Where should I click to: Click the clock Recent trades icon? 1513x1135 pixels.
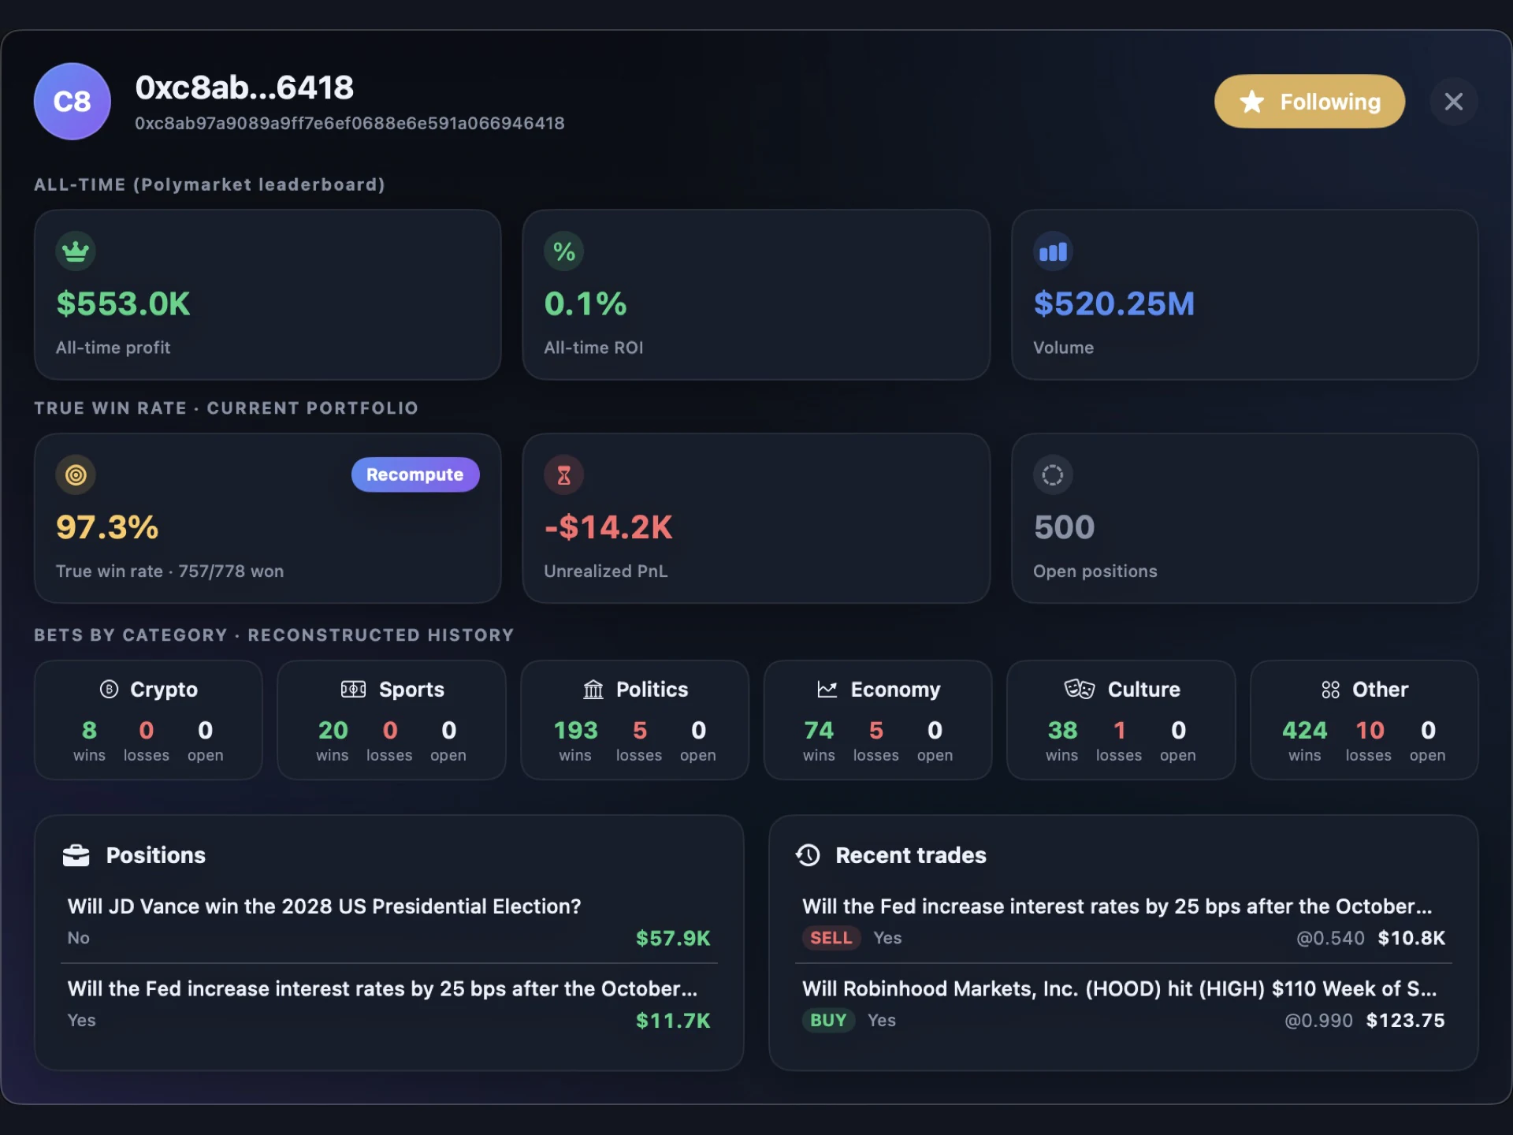coord(809,855)
